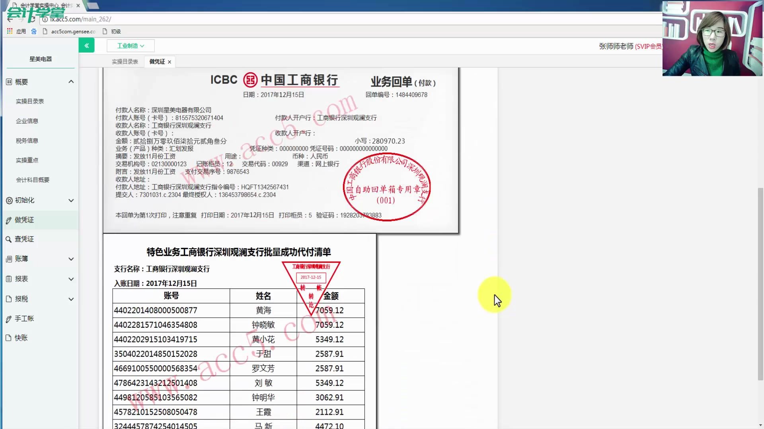Open the acc5com.gensee bookmark
The height and width of the screenshot is (429, 764).
pyautogui.click(x=69, y=31)
